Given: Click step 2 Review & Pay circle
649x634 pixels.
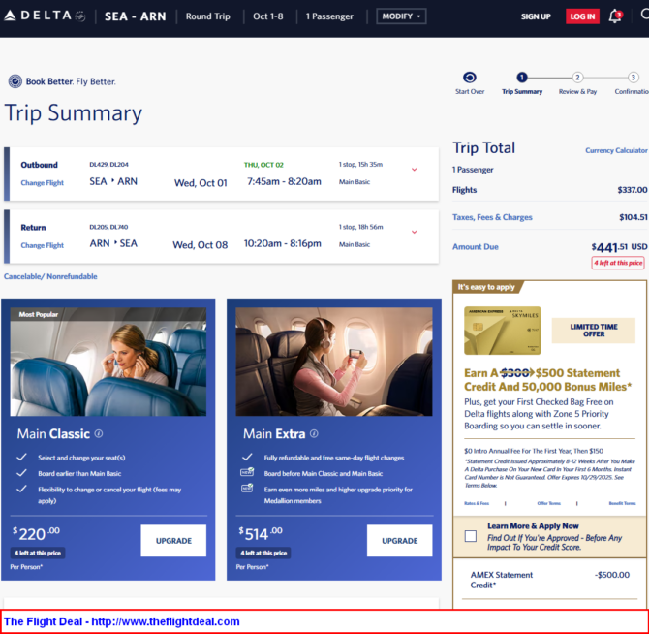Looking at the screenshot, I should [577, 78].
